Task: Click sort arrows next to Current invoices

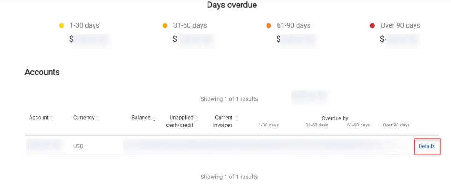Action: point(237,118)
